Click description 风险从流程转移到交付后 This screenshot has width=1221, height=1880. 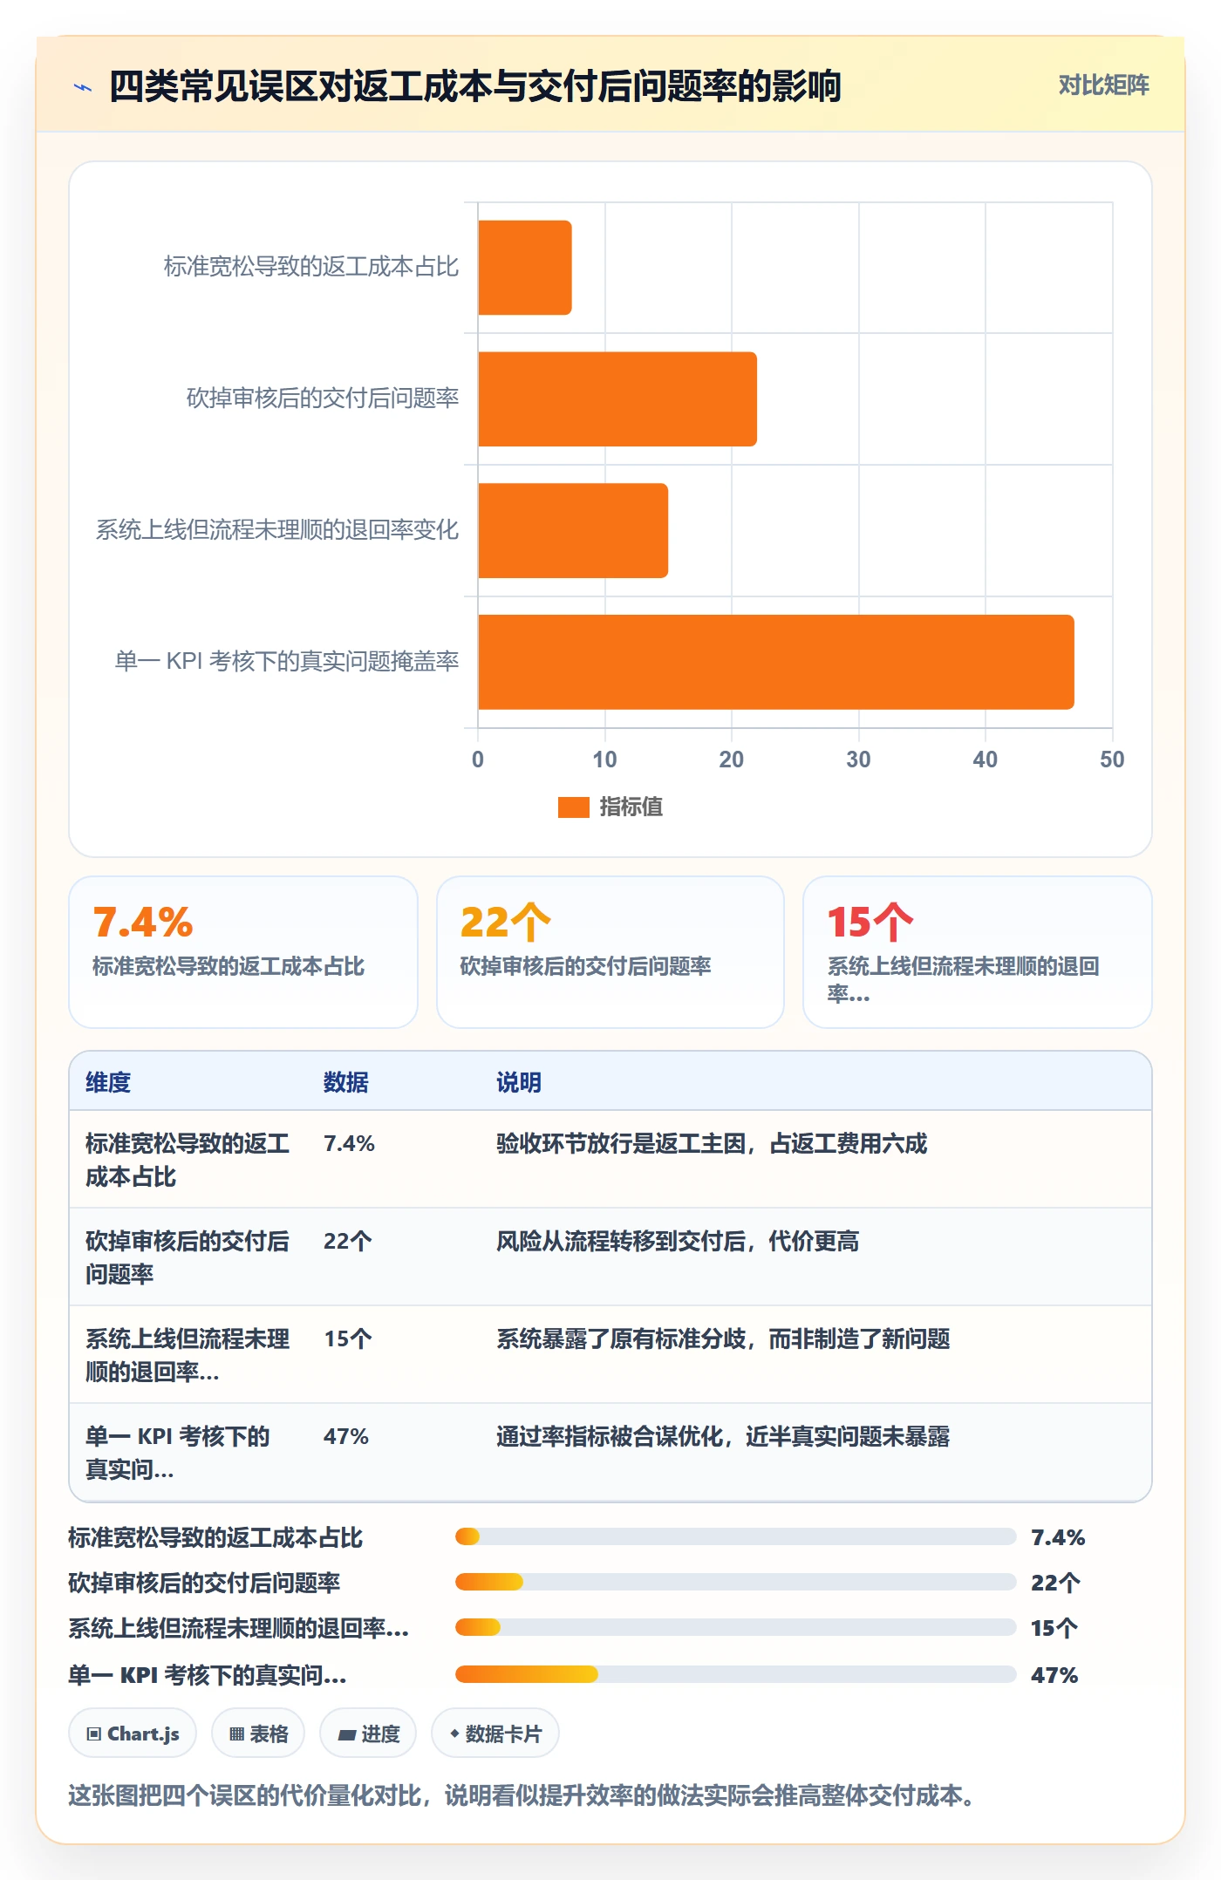[677, 1241]
